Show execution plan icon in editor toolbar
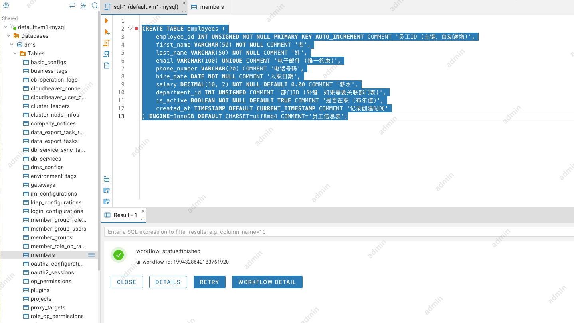The width and height of the screenshot is (574, 323). (107, 54)
